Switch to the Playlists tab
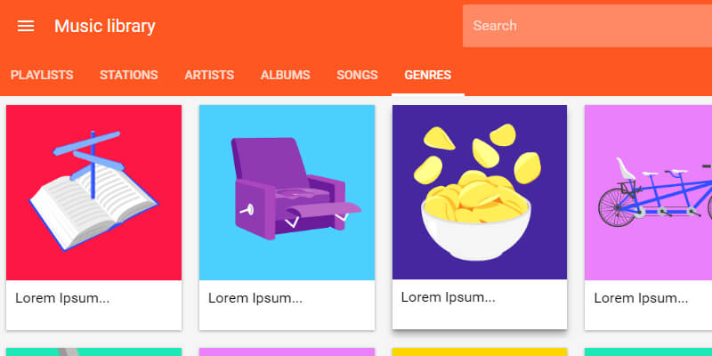Viewport: 712px width, 356px height. 42,76
